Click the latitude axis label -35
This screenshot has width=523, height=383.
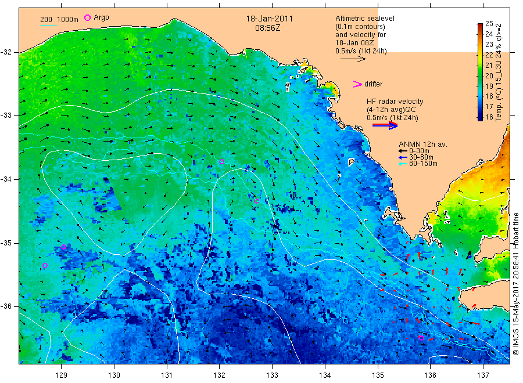[x=6, y=243]
